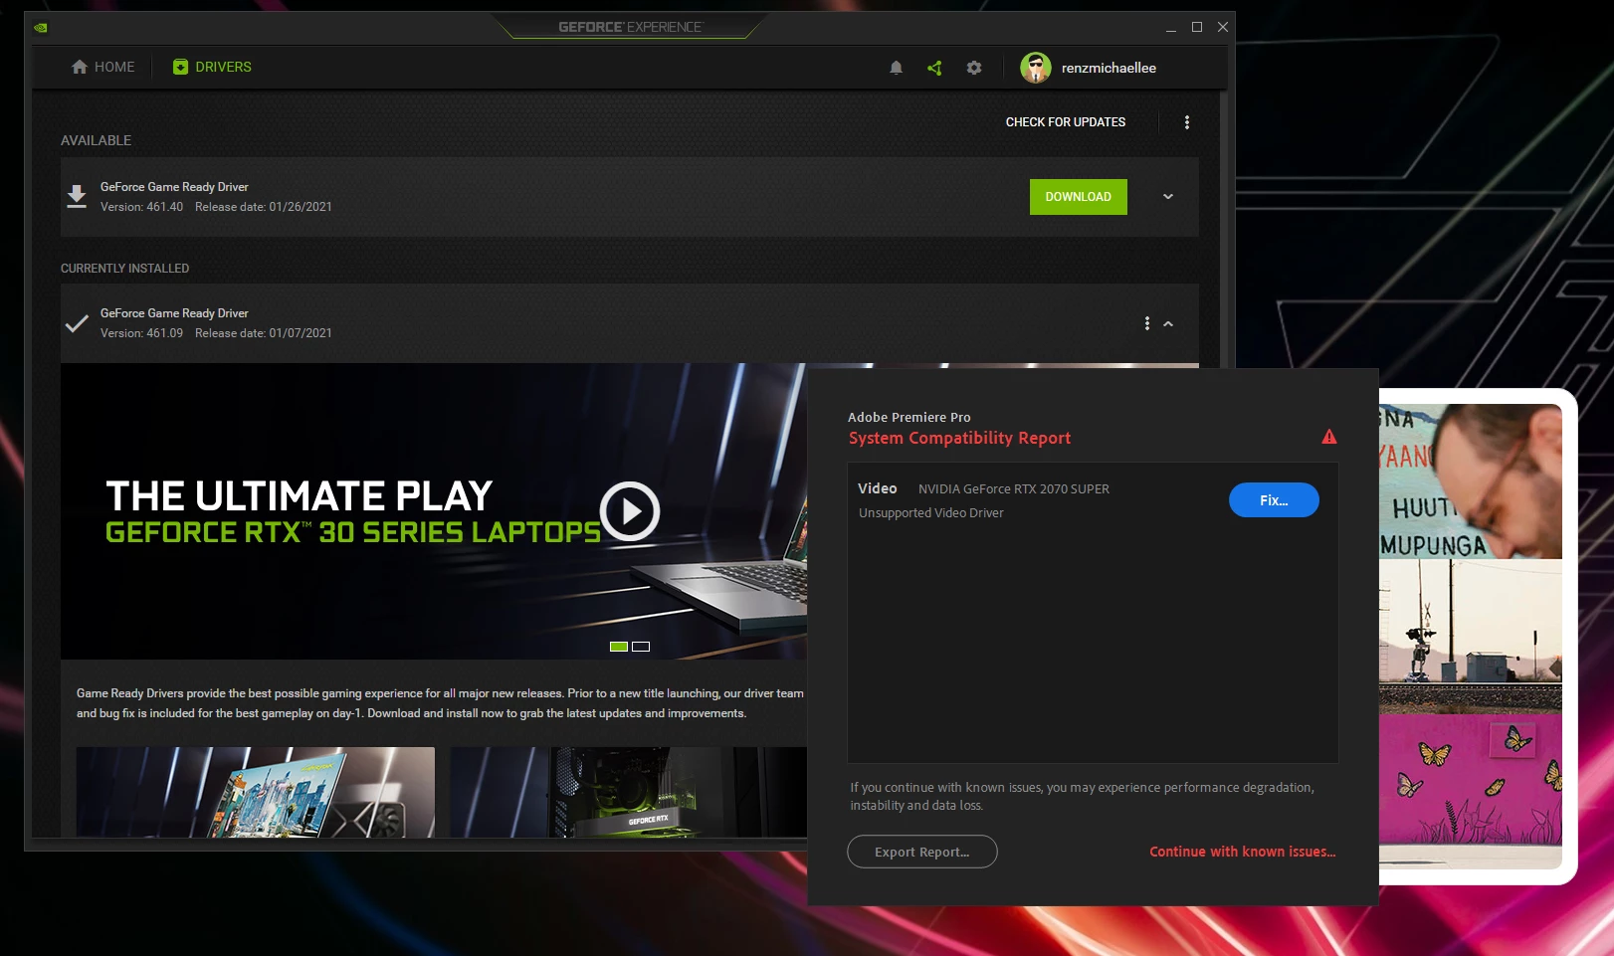1614x956 pixels.
Task: Select the second banner slide indicator
Action: click(641, 647)
